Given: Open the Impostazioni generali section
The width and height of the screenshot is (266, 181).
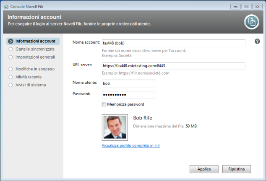Looking at the screenshot, I should (x=32, y=57).
